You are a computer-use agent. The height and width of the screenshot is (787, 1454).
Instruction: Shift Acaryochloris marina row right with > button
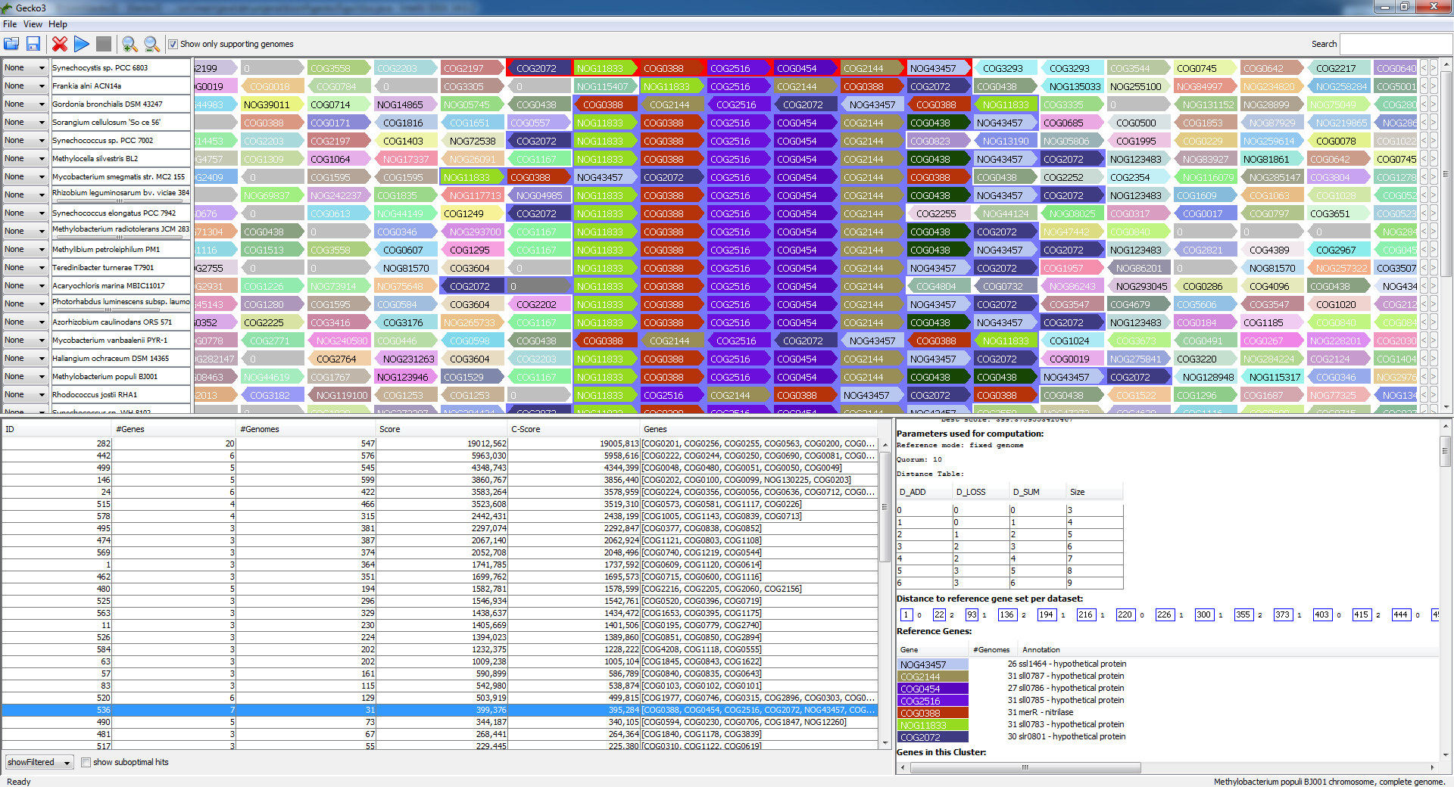[1433, 286]
